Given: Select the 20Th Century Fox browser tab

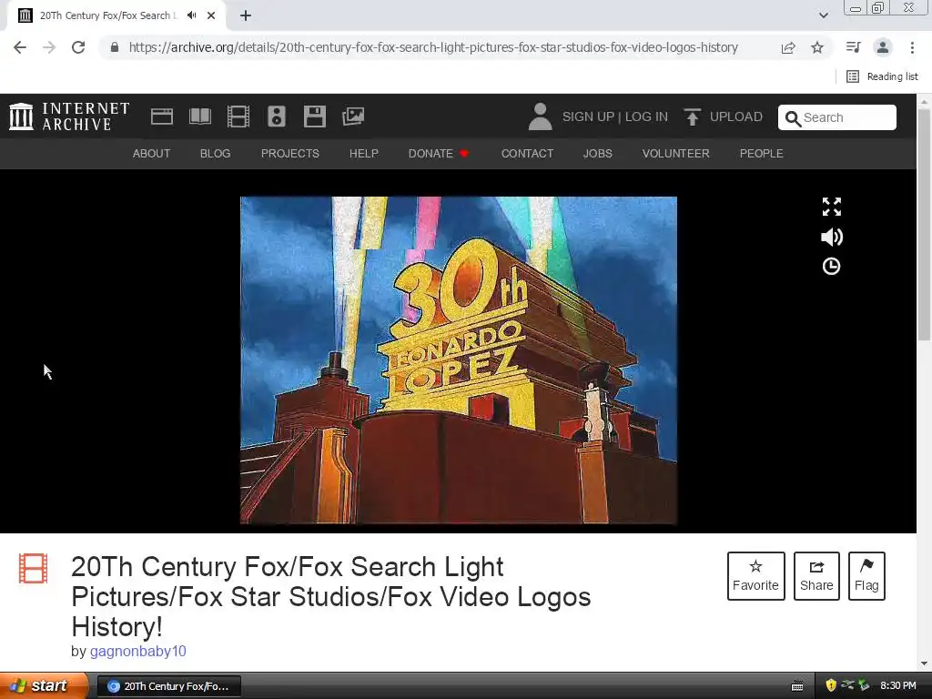Looking at the screenshot, I should 116,15.
